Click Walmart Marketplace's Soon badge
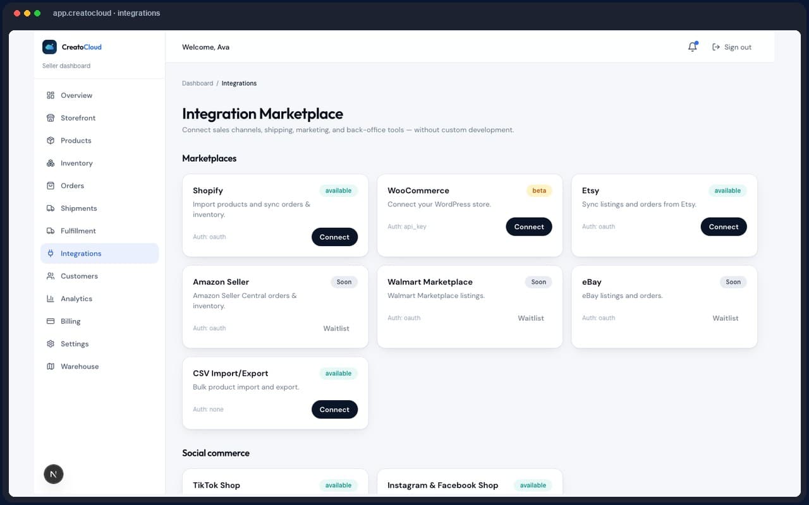Screen dimensions: 809x505 (538, 282)
